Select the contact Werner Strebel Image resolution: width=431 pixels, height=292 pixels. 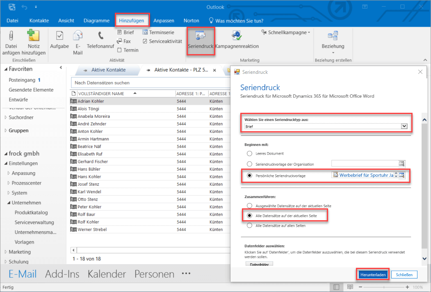click(92, 230)
